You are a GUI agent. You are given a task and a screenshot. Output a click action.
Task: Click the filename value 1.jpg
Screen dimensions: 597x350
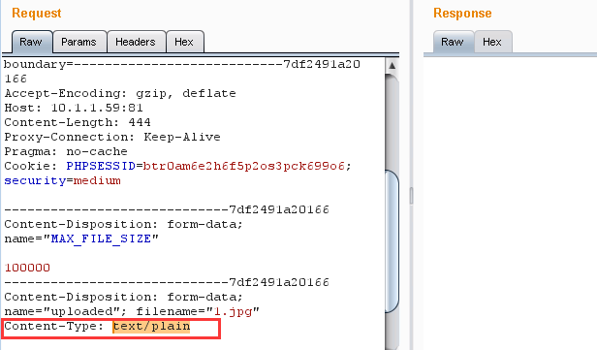pyautogui.click(x=234, y=311)
